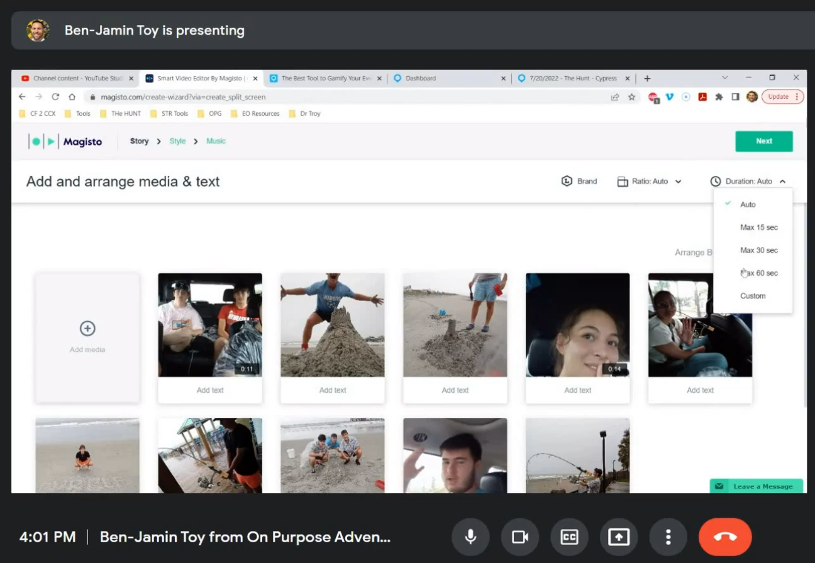Open the STR Tools bookmark folder

click(x=169, y=114)
